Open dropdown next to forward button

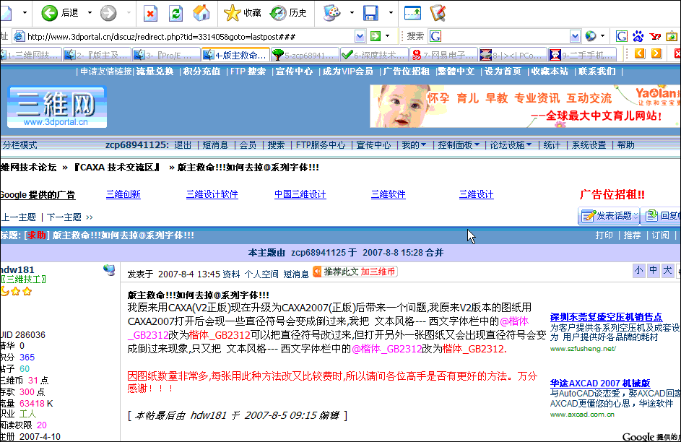129,13
